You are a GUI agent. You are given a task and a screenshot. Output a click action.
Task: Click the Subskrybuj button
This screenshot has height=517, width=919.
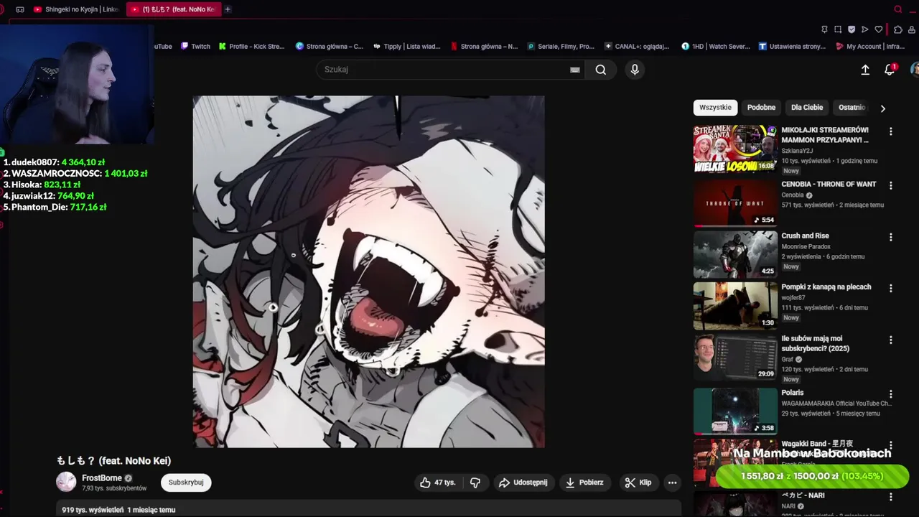186,483
